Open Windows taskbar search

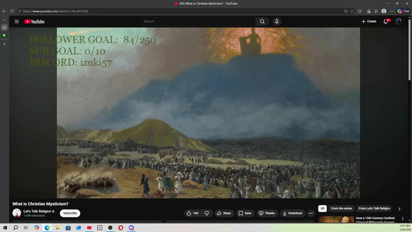coord(15,228)
